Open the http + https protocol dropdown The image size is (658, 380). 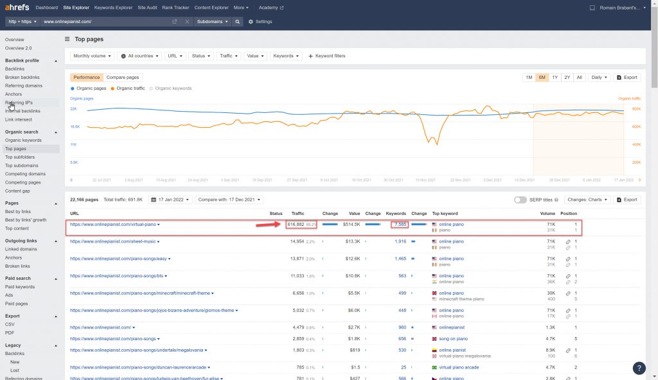click(22, 21)
